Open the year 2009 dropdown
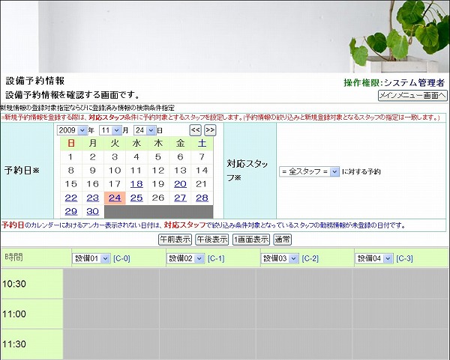Image resolution: width=450 pixels, height=360 pixels. click(x=71, y=130)
